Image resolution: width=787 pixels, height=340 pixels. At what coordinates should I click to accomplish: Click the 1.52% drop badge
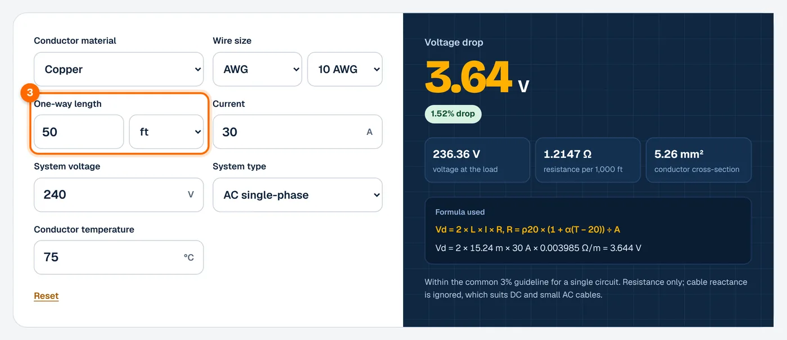click(x=453, y=114)
